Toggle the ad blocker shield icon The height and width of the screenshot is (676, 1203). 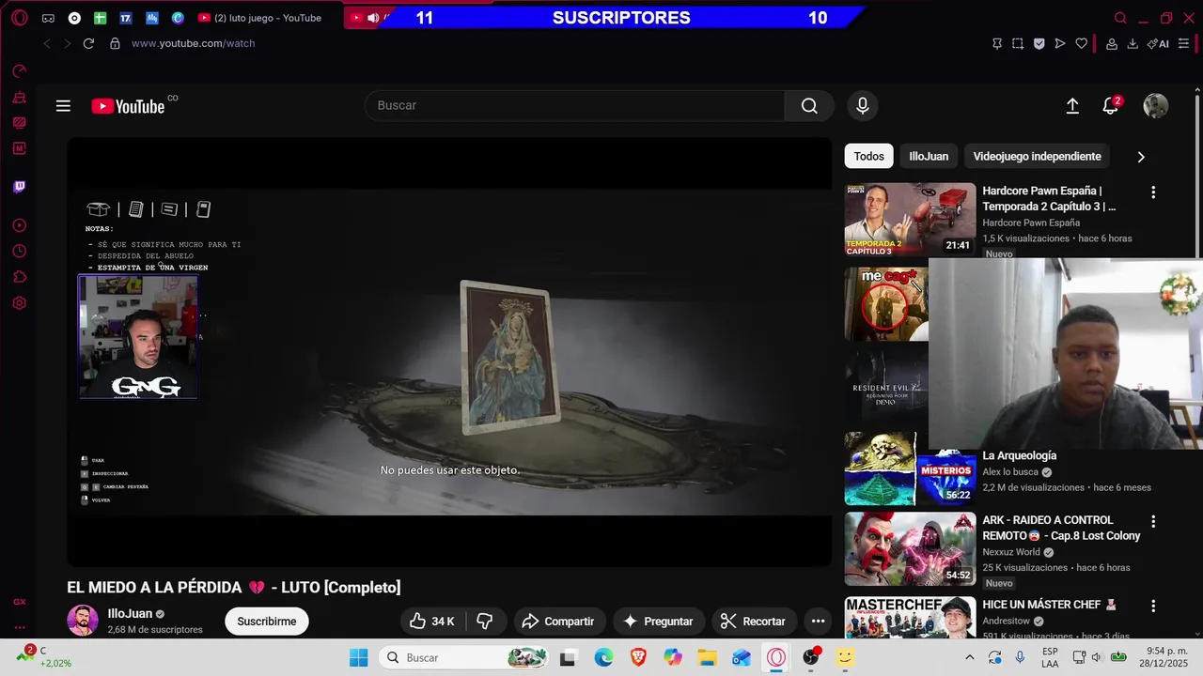point(1039,43)
